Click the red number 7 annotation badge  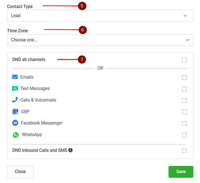82,59
